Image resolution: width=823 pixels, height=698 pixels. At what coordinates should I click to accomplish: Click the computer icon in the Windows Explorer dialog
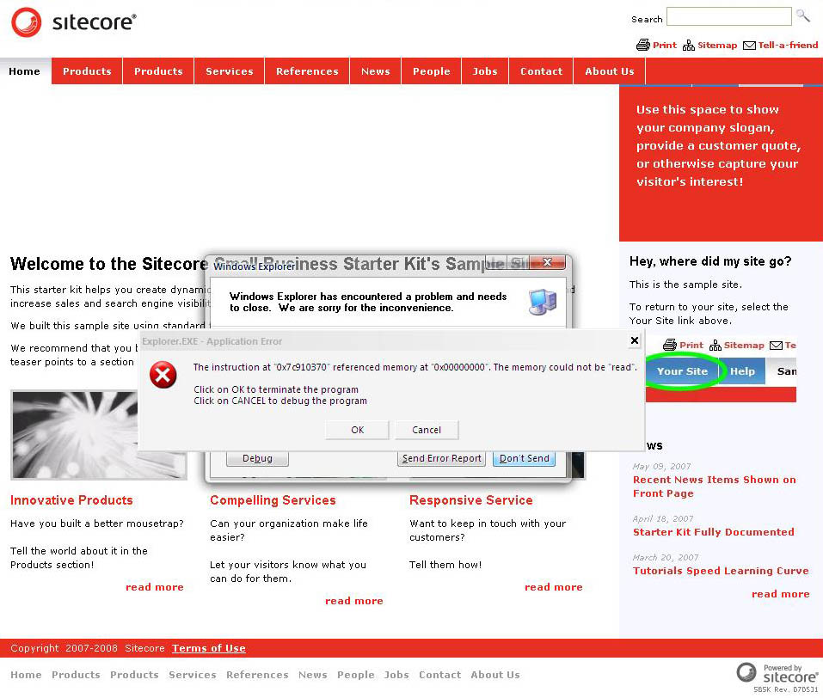(x=543, y=302)
